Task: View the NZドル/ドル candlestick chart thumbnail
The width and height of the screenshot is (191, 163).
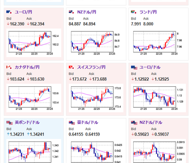Action: 158,151
